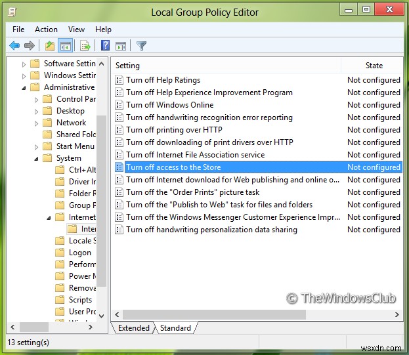409x355 pixels.
Task: Collapse the Administrative Templates node
Action: [x=24, y=88]
